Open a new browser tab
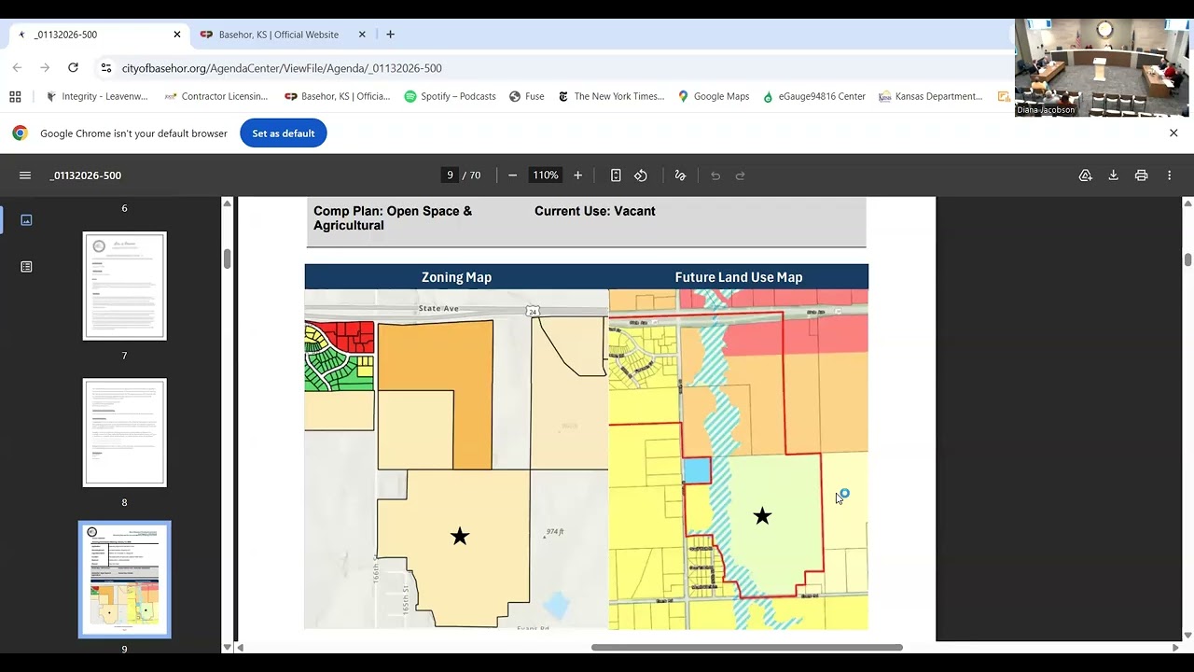1194x672 pixels. (x=390, y=35)
